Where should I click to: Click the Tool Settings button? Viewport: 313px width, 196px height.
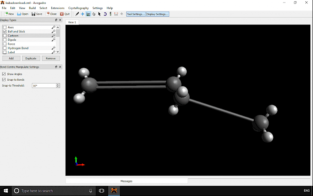tap(136, 14)
